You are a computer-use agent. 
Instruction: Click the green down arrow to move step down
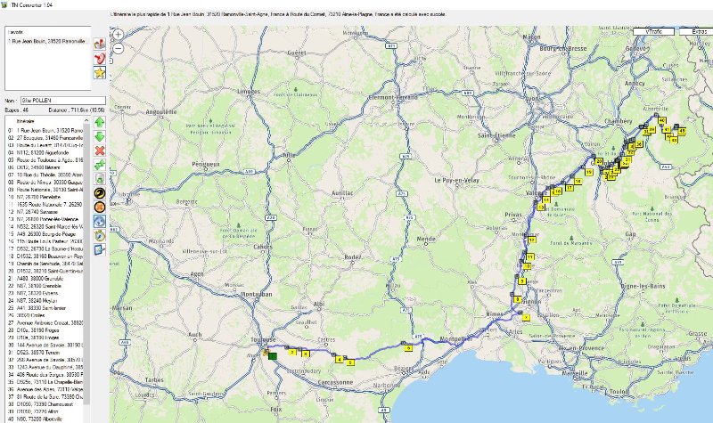100,135
